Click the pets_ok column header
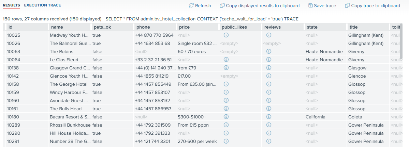The image size is (409, 147). pyautogui.click(x=112, y=27)
